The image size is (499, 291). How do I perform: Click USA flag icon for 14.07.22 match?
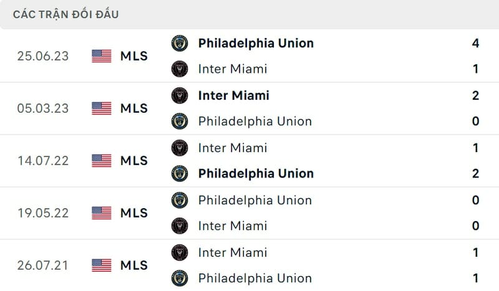102,161
